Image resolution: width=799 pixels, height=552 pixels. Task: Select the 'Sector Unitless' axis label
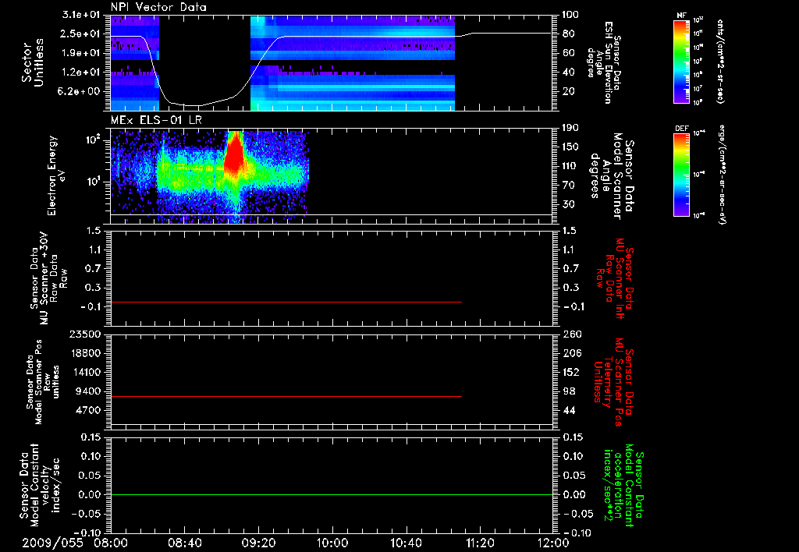(x=32, y=62)
